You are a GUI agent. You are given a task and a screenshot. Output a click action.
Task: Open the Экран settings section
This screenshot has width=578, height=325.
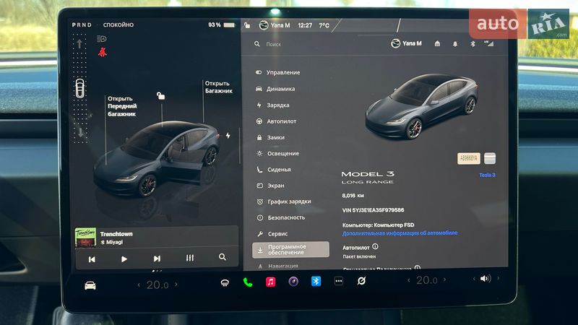click(270, 186)
